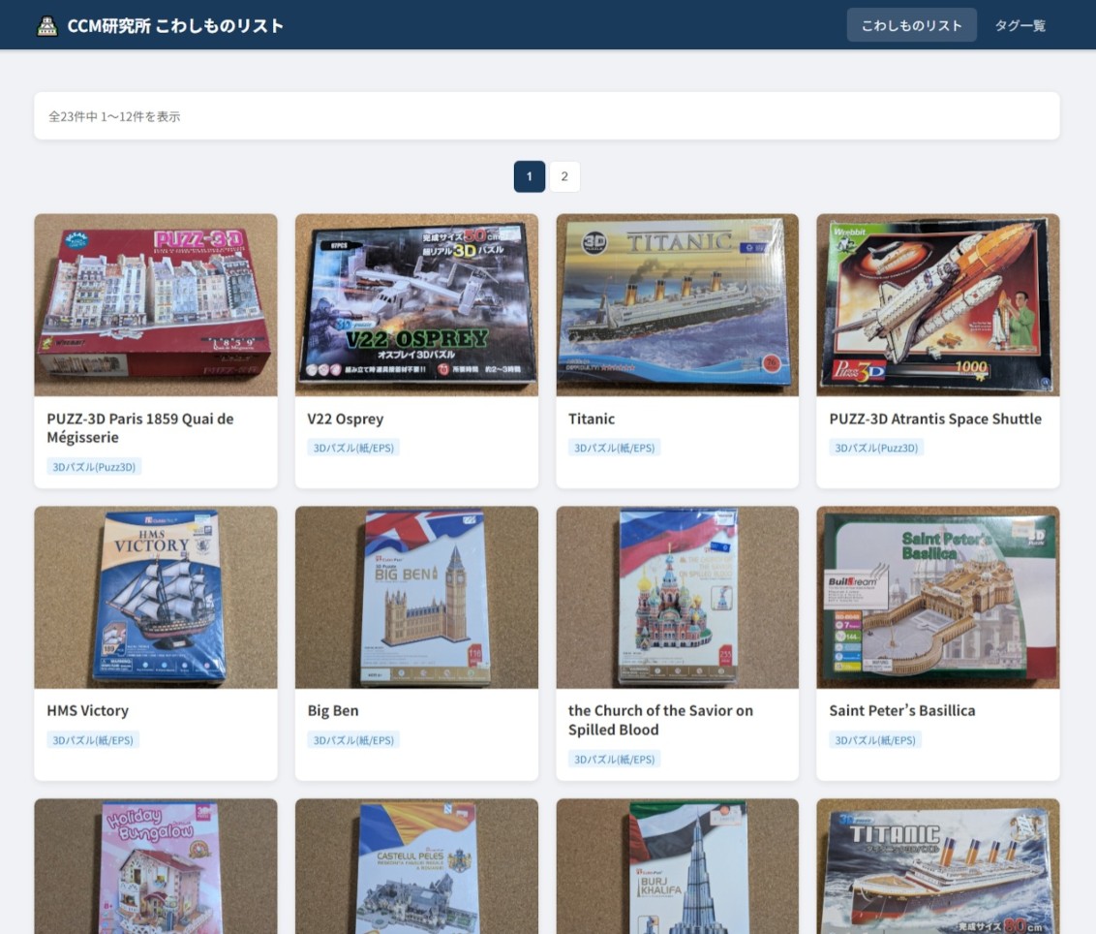Open Church of the Savior box photo
This screenshot has width=1096, height=934.
click(x=678, y=598)
